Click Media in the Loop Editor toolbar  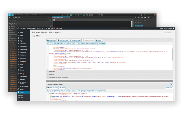(x=99, y=40)
